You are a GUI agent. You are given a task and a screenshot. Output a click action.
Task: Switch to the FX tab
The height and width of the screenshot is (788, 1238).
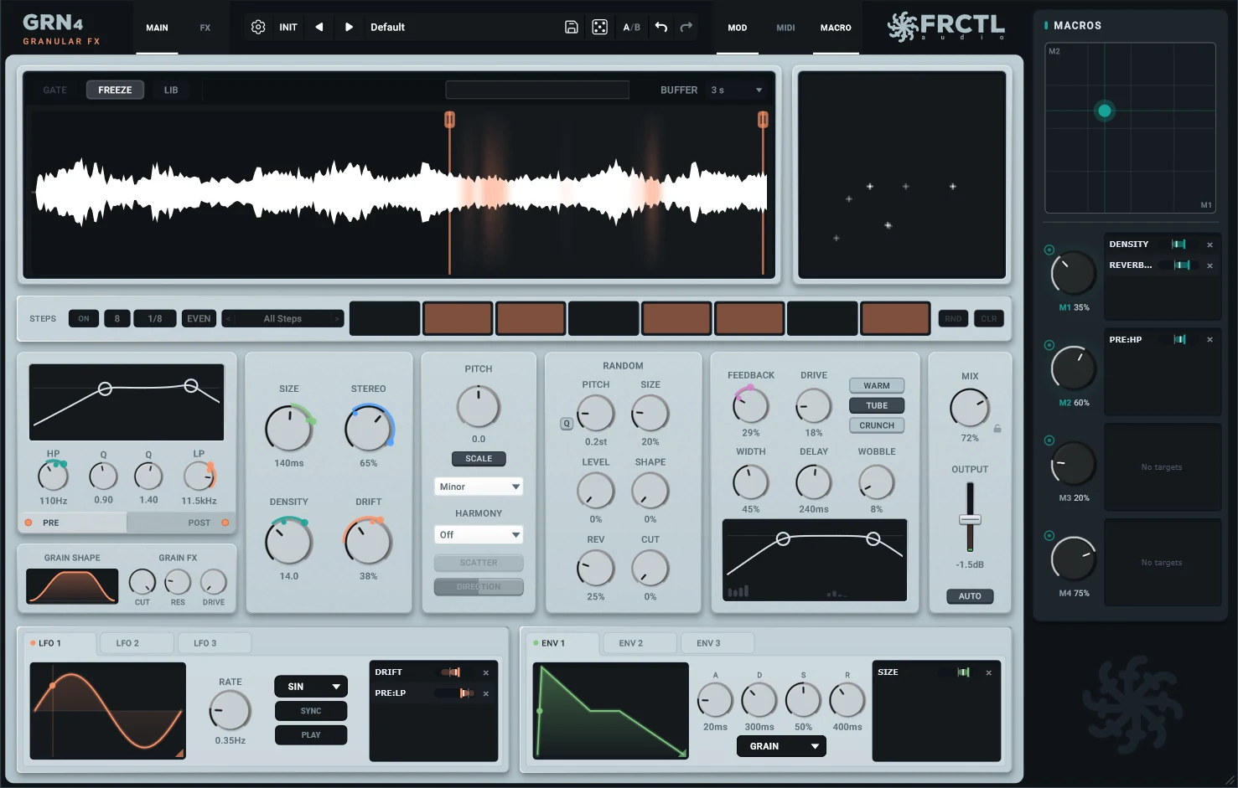click(x=205, y=28)
